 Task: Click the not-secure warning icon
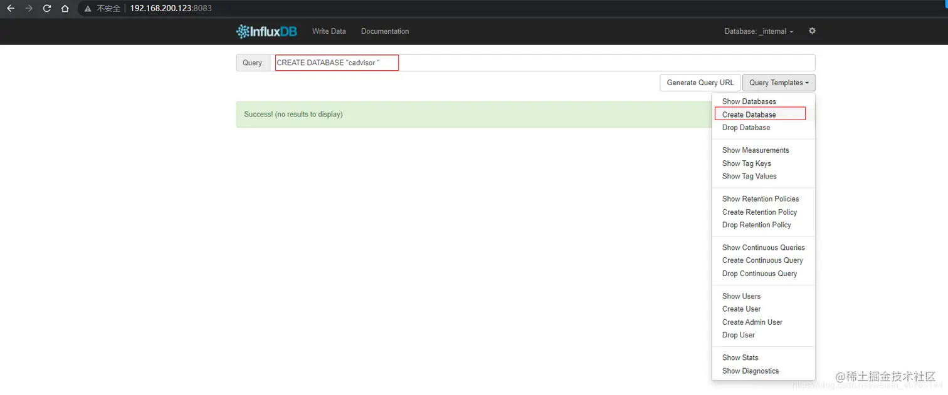pyautogui.click(x=88, y=9)
